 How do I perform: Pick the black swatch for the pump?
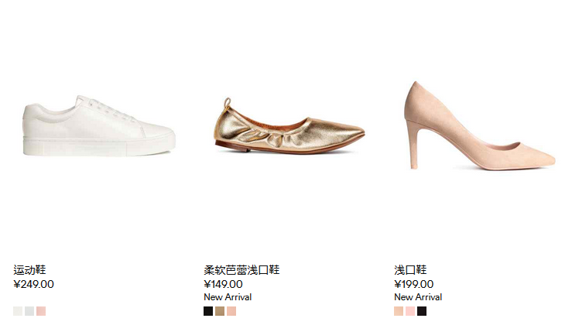pyautogui.click(x=422, y=311)
